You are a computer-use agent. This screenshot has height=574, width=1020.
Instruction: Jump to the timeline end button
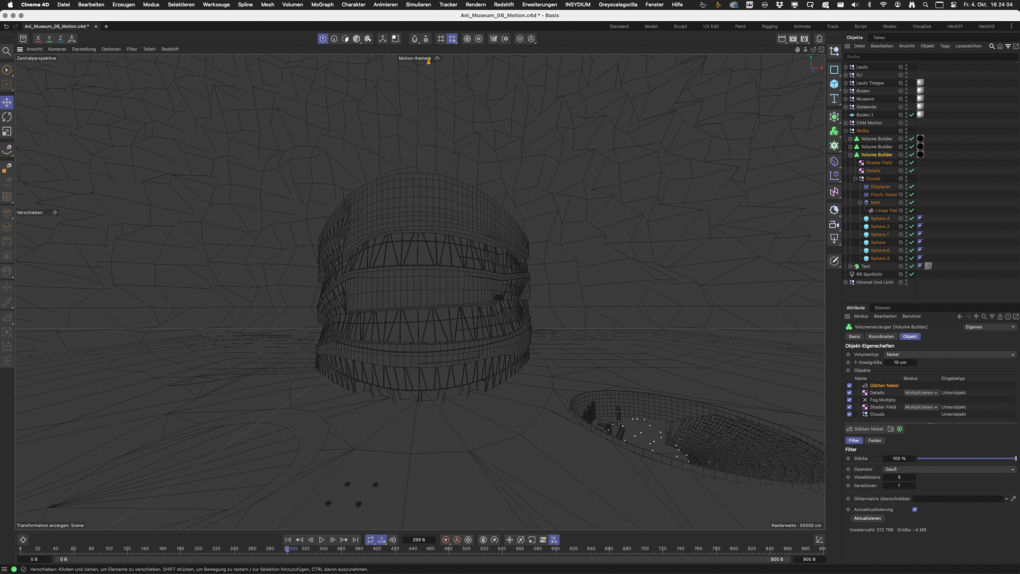[x=355, y=539]
